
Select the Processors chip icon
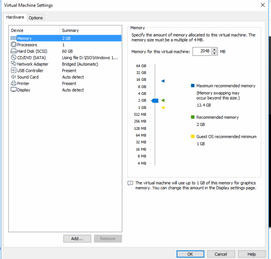(x=14, y=45)
